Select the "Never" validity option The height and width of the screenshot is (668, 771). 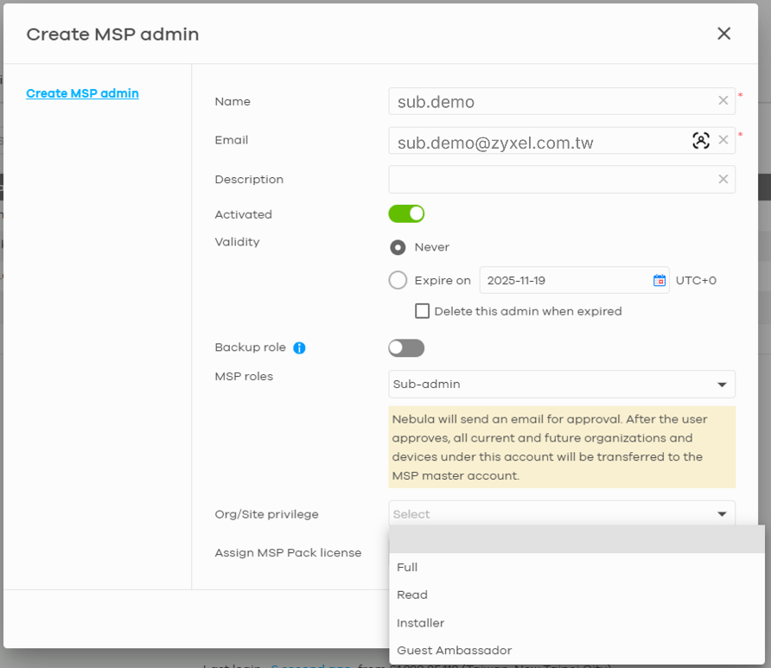398,247
